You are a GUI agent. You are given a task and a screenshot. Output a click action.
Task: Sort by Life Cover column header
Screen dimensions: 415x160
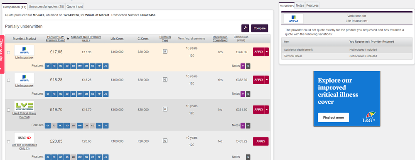(117, 39)
